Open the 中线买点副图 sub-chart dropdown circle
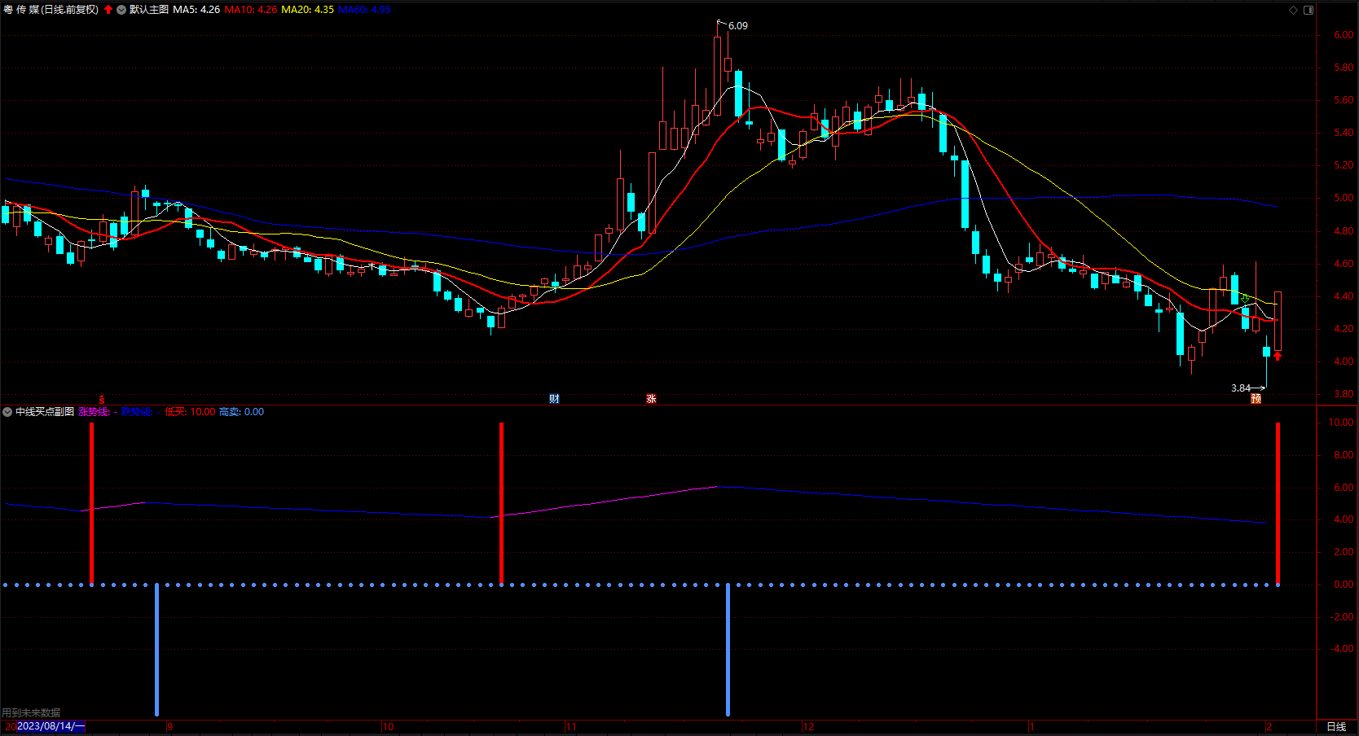 (x=7, y=412)
